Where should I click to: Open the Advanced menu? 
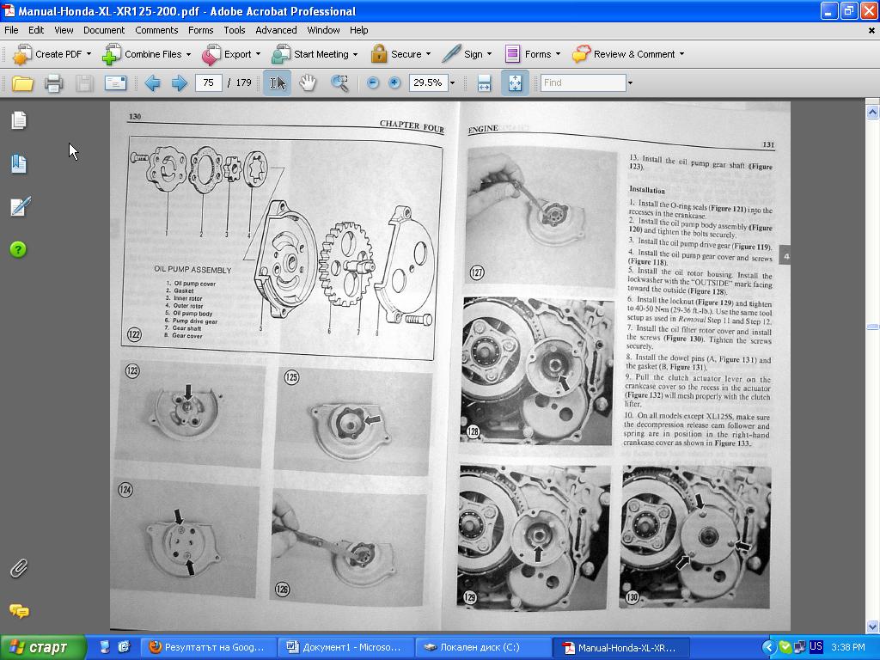tap(276, 30)
